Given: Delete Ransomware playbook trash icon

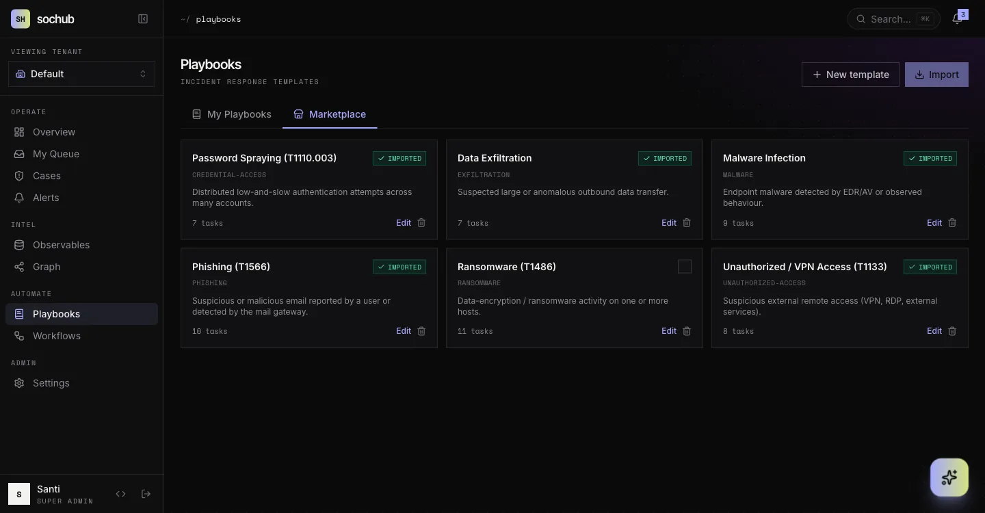Looking at the screenshot, I should pos(687,331).
